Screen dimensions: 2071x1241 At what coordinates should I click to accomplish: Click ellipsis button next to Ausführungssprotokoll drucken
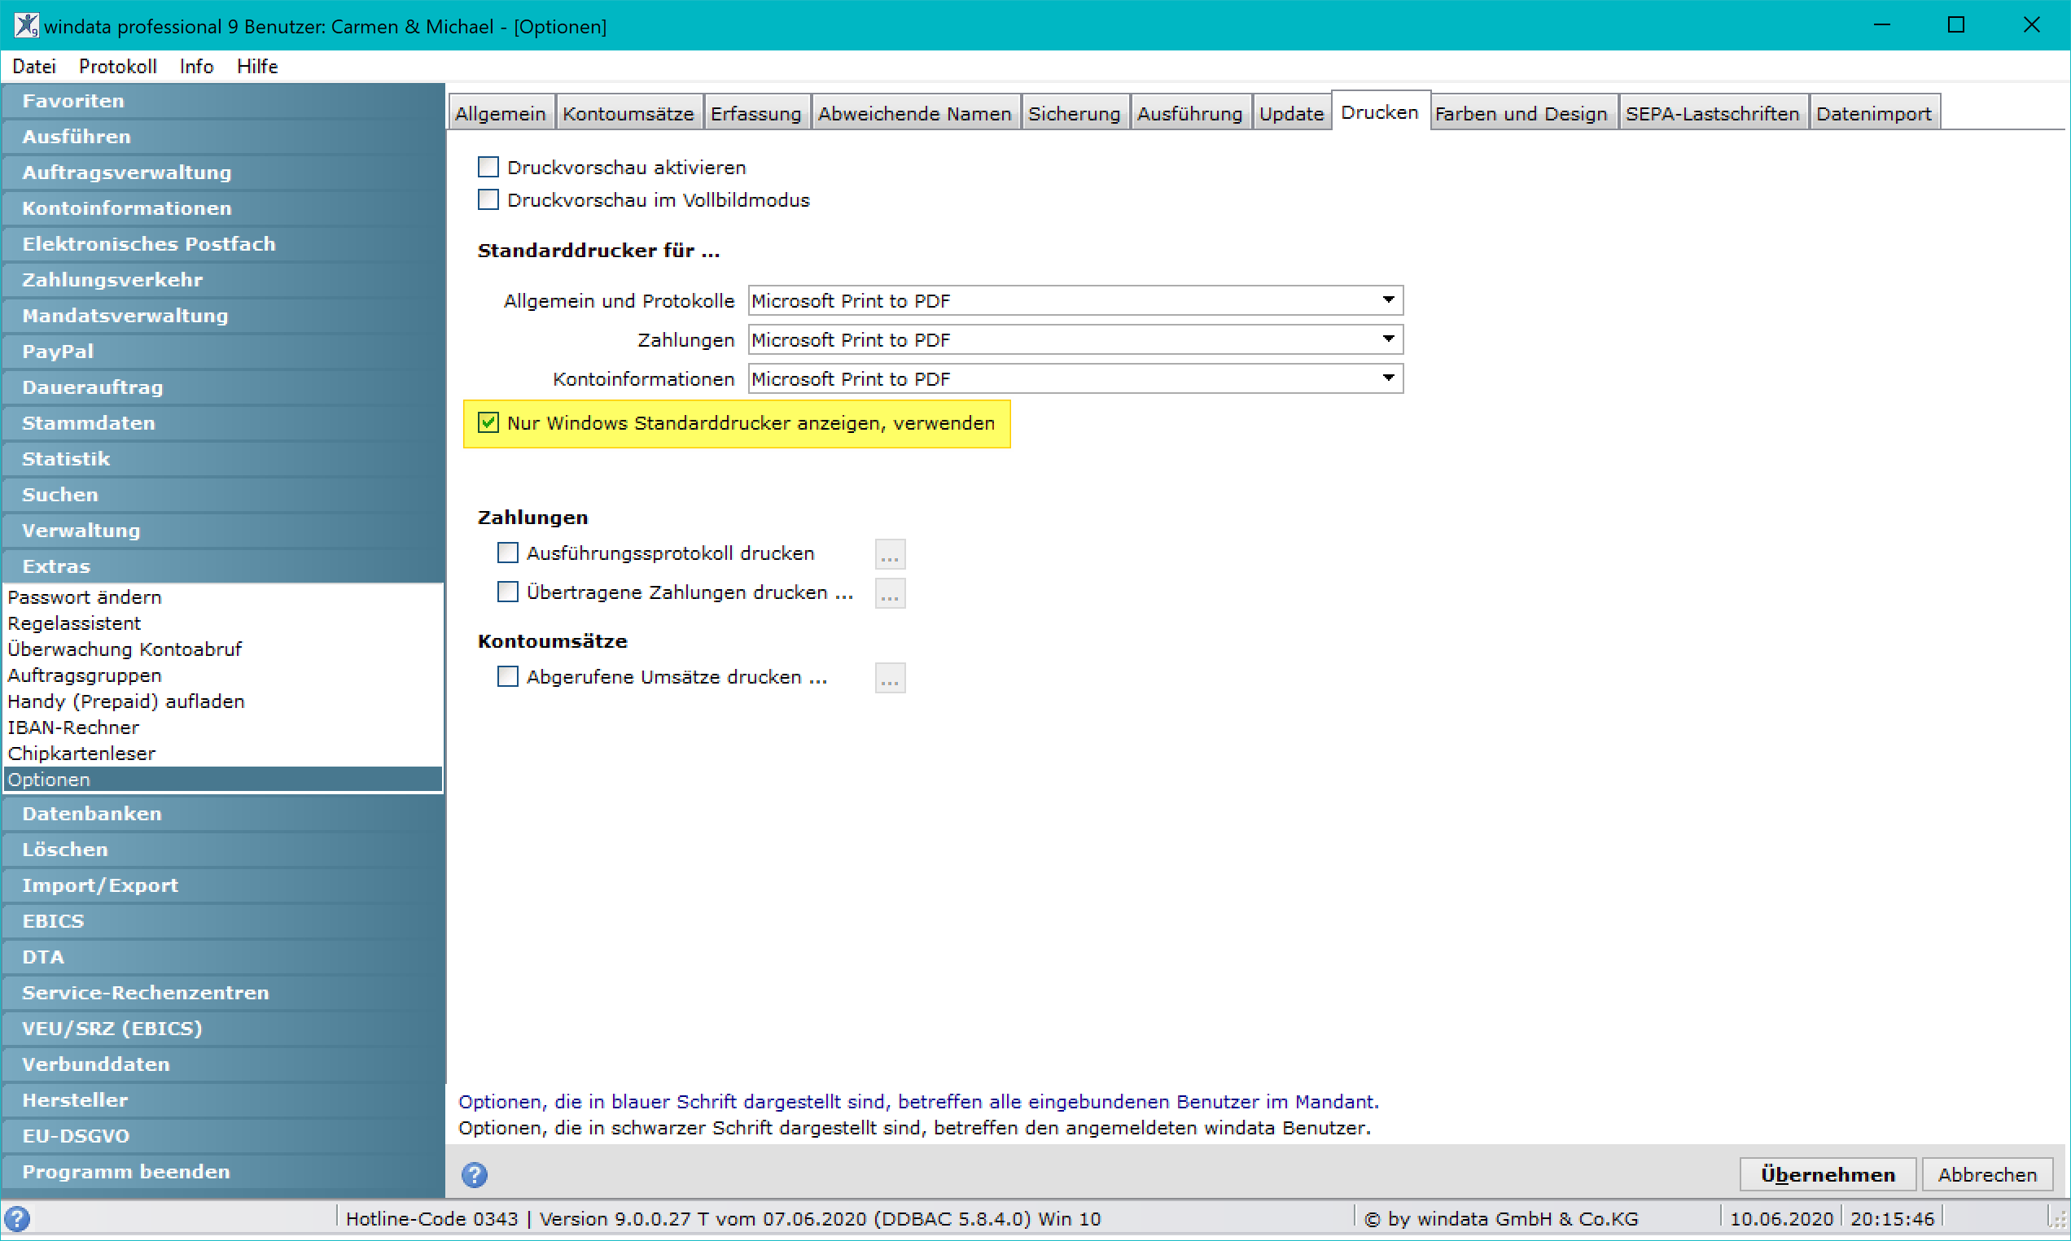click(890, 553)
